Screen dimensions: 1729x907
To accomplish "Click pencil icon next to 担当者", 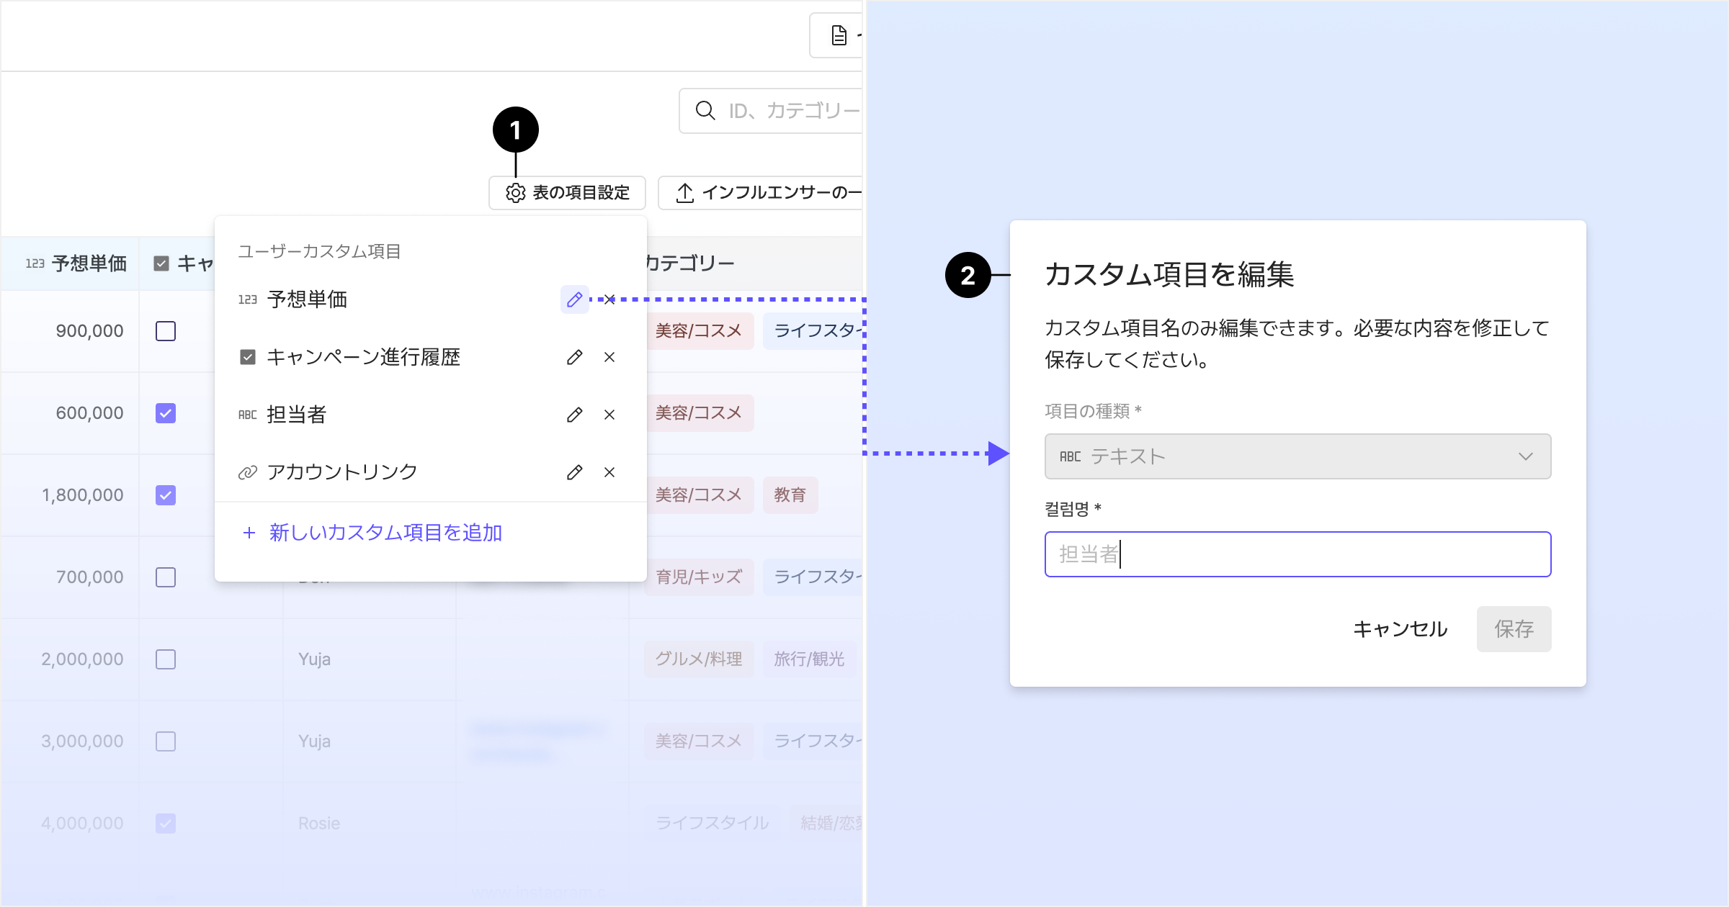I will tap(574, 415).
